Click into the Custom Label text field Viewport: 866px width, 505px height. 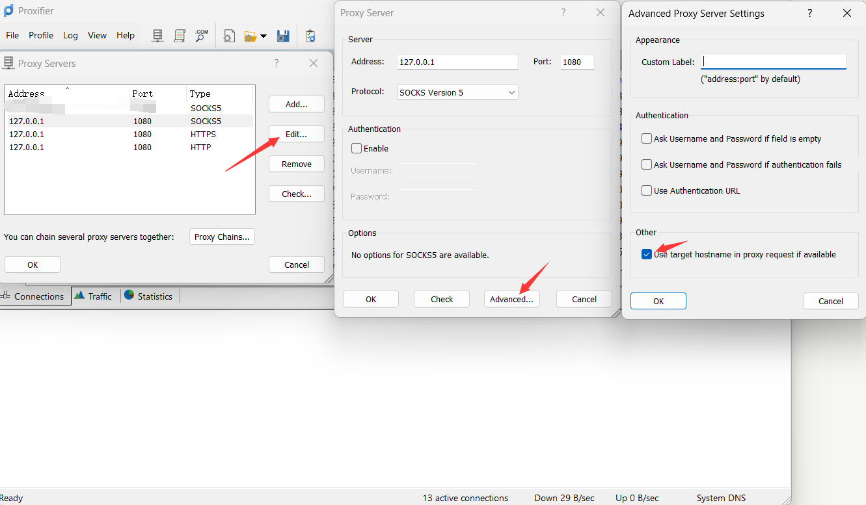click(x=774, y=62)
